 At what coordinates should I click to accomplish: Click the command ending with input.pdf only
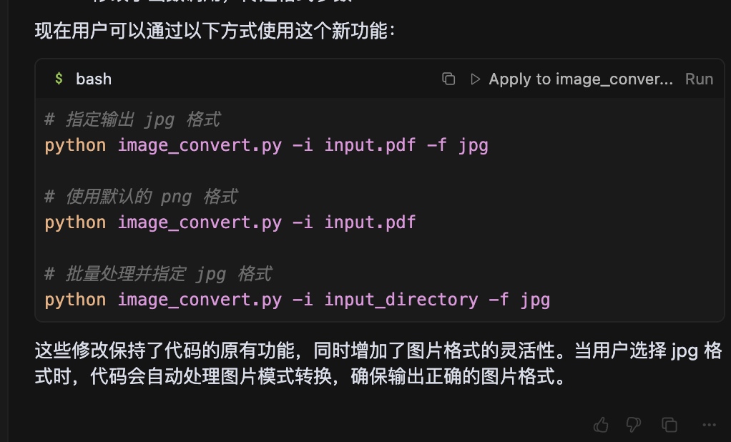[230, 222]
